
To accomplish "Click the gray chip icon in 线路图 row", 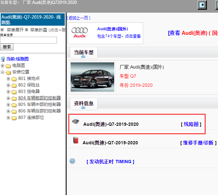I will tap(75, 122).
